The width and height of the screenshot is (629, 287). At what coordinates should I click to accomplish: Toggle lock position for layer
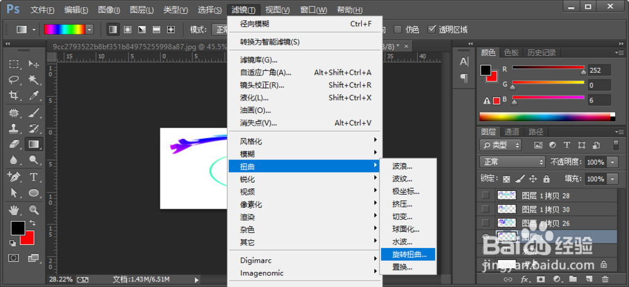pos(533,179)
